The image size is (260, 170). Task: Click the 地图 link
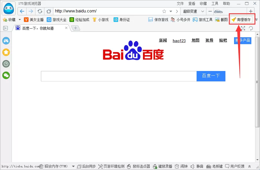point(195,40)
